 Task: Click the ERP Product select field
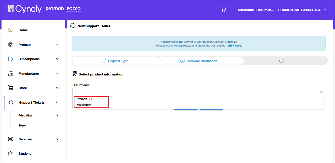[198, 92]
